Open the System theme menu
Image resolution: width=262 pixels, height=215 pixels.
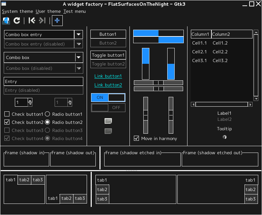18,11
